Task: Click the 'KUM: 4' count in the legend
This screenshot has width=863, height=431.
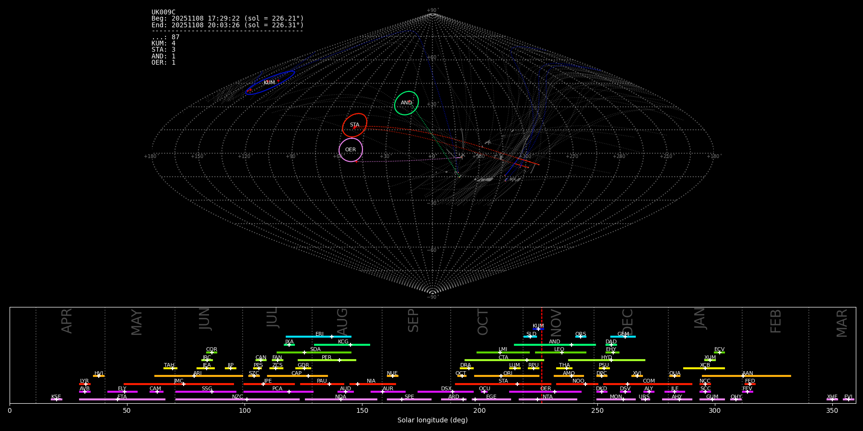Action: pos(163,44)
